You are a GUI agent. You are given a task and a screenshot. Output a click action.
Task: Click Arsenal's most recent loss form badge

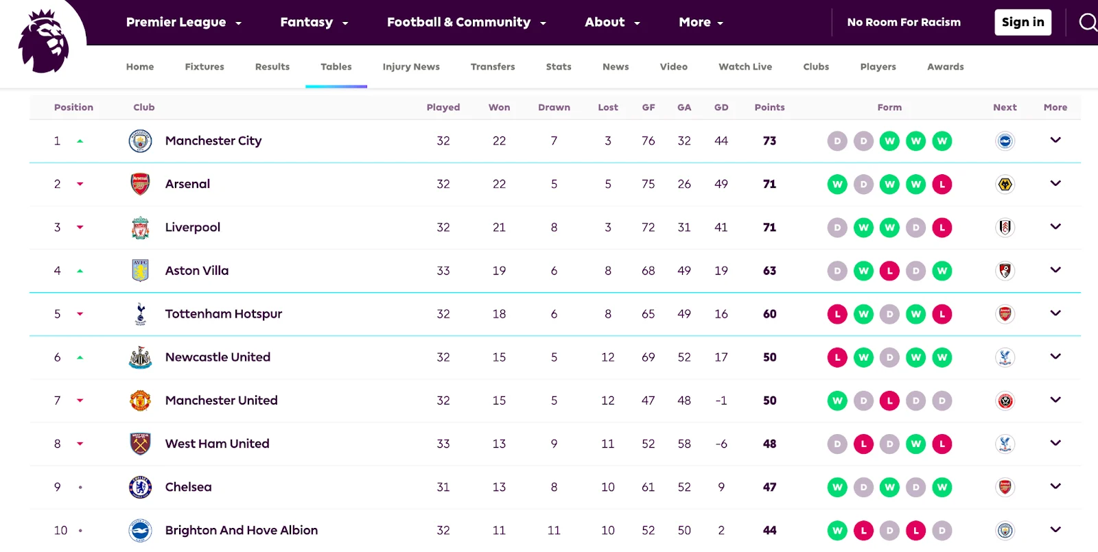(x=942, y=184)
